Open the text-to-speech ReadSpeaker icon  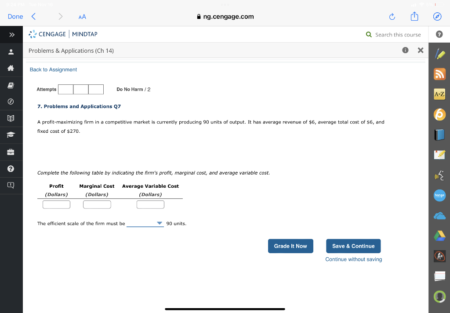click(x=439, y=175)
